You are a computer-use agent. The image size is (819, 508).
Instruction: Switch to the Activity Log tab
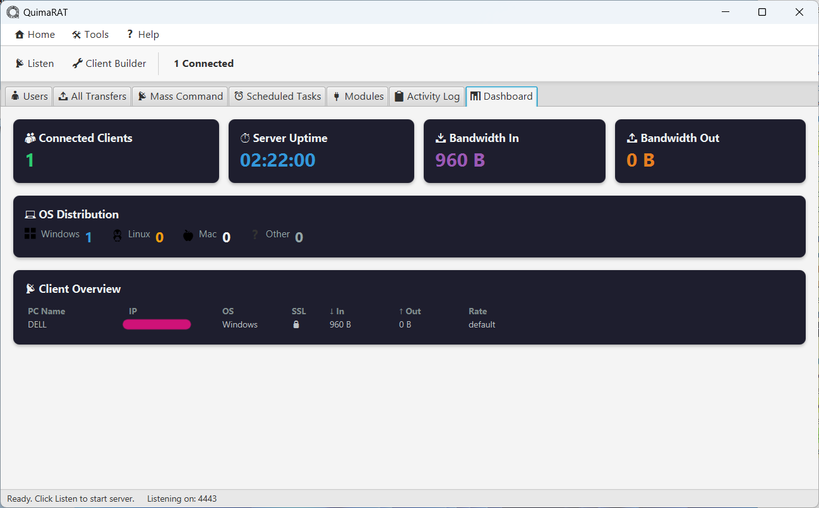[427, 96]
